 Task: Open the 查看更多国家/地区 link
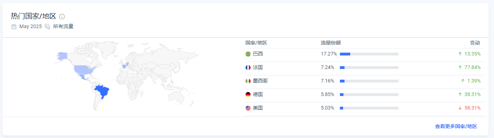coord(456,126)
